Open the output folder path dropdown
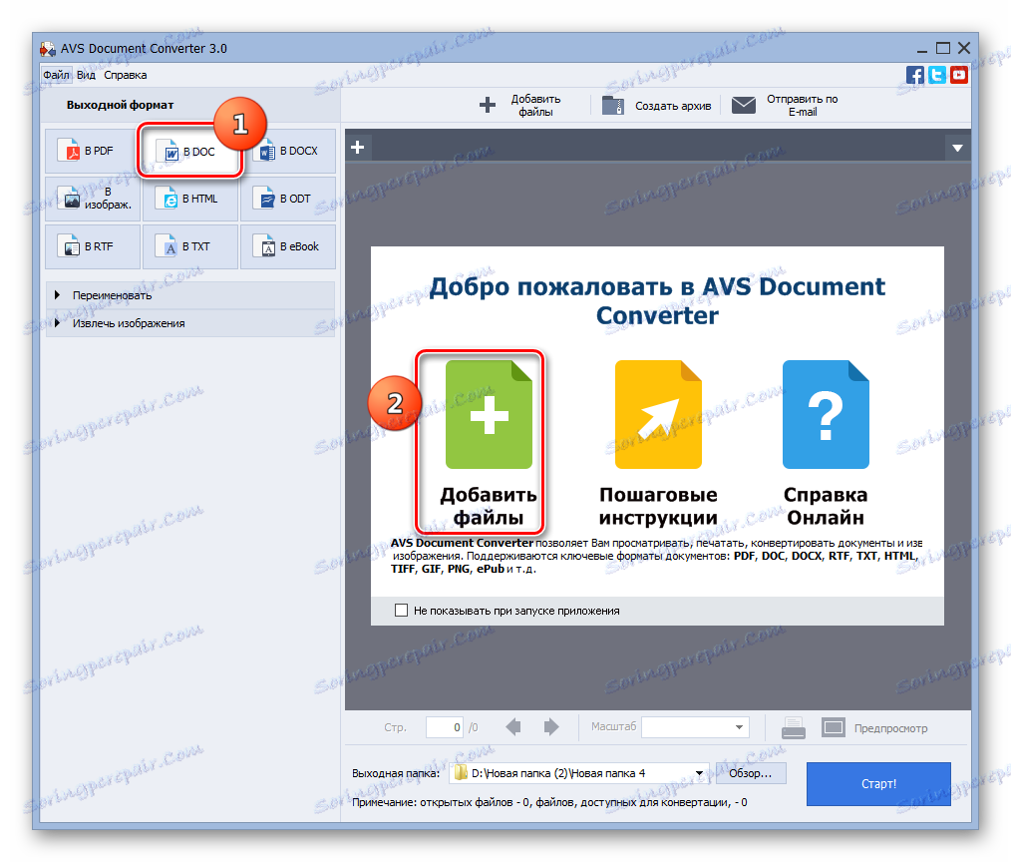 [x=699, y=773]
